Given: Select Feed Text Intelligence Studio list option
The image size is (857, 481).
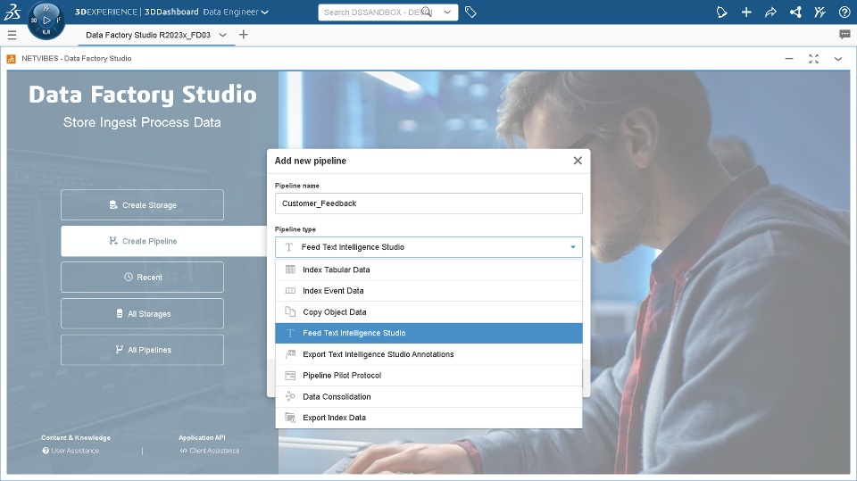Looking at the screenshot, I should coord(428,333).
